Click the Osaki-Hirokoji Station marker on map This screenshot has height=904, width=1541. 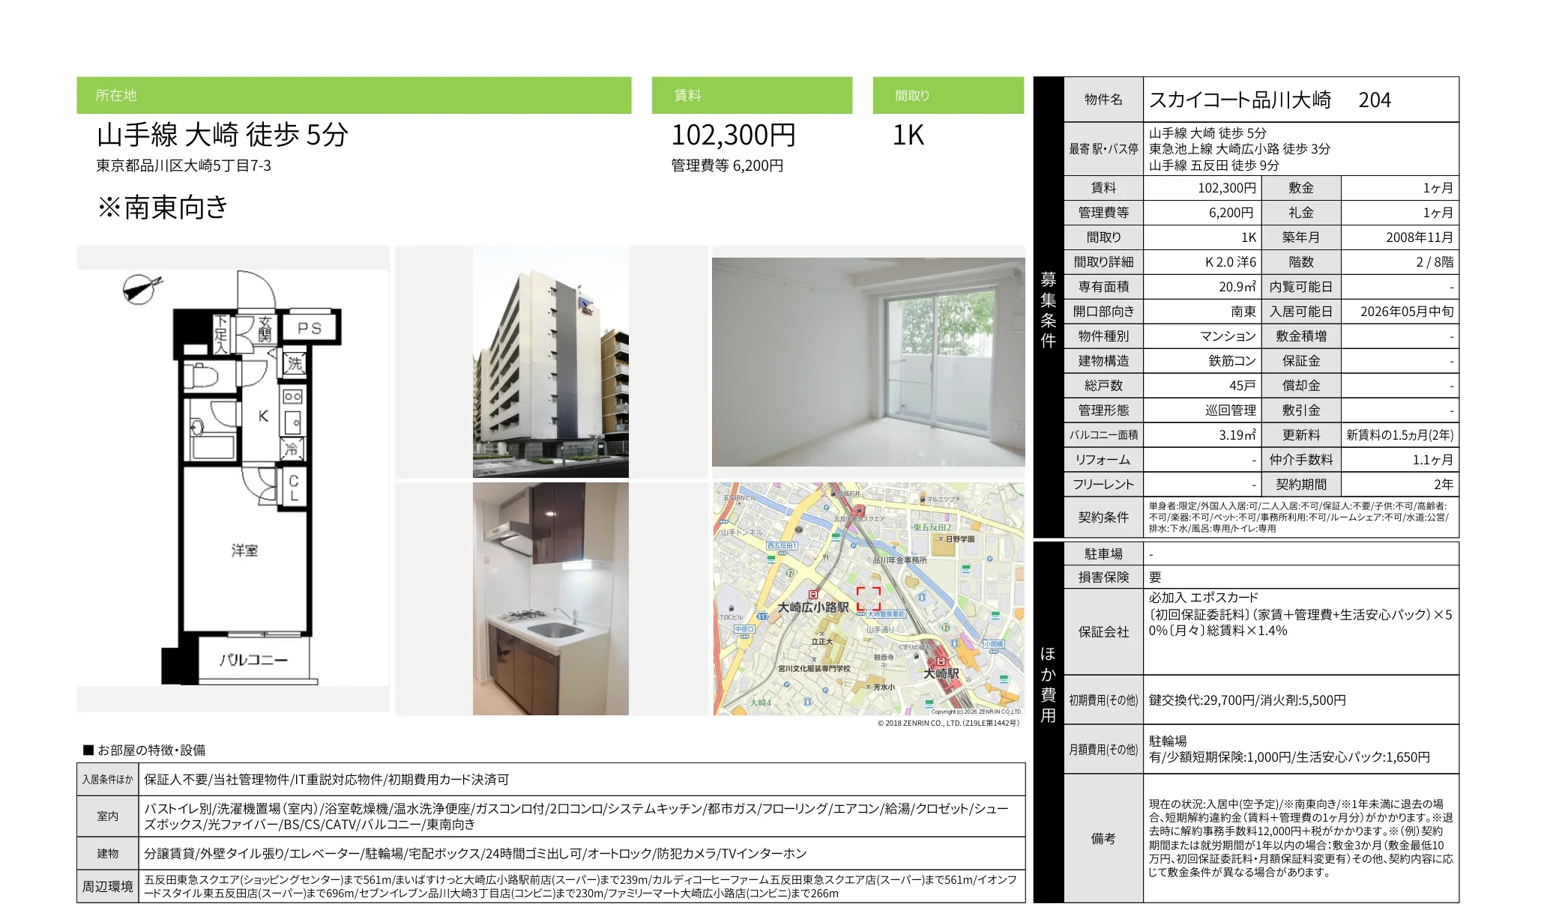[813, 594]
